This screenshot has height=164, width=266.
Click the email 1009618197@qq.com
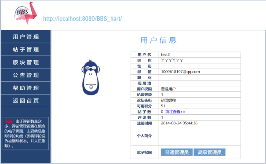click(x=180, y=72)
